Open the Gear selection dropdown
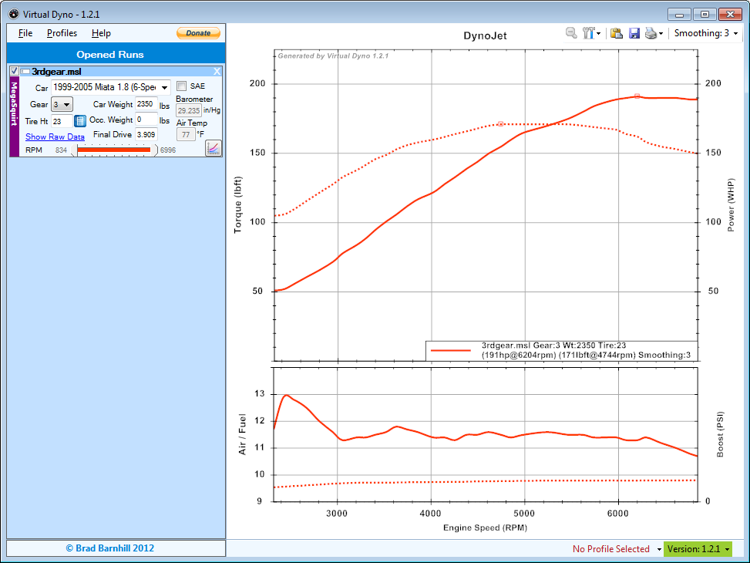Image resolution: width=750 pixels, height=563 pixels. coord(62,104)
